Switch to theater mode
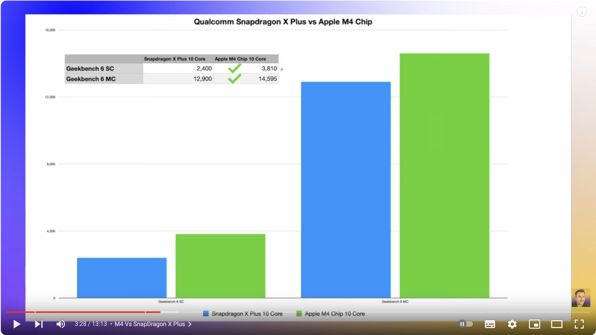 [x=556, y=324]
